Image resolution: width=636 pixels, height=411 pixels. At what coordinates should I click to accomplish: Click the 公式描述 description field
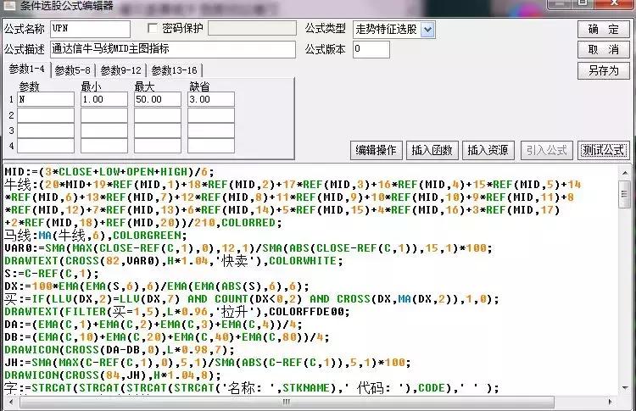coord(173,49)
